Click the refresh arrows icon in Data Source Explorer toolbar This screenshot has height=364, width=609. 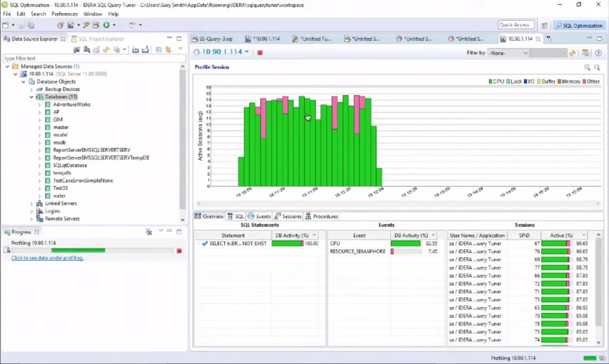pos(106,50)
